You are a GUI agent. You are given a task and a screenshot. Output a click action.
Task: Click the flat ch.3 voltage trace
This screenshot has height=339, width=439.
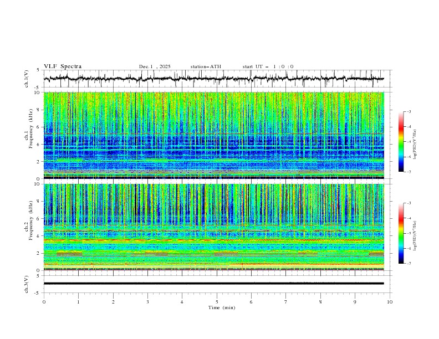point(213,284)
